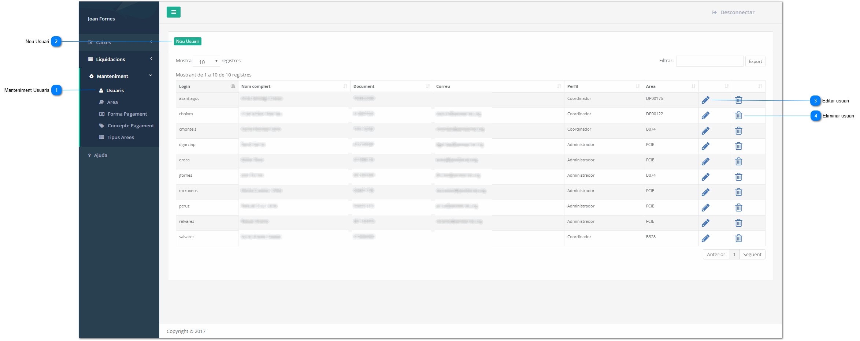
Task: Select Tipus Arees from the sidebar
Action: tap(121, 138)
